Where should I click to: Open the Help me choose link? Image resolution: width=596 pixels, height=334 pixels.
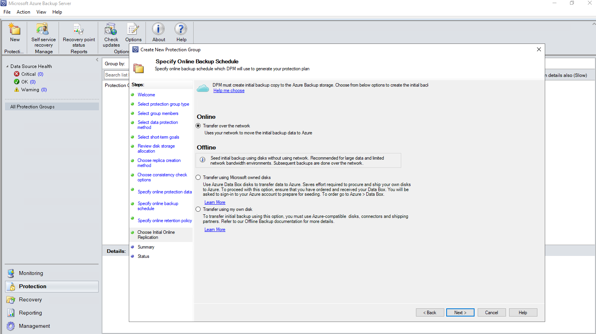[229, 90]
